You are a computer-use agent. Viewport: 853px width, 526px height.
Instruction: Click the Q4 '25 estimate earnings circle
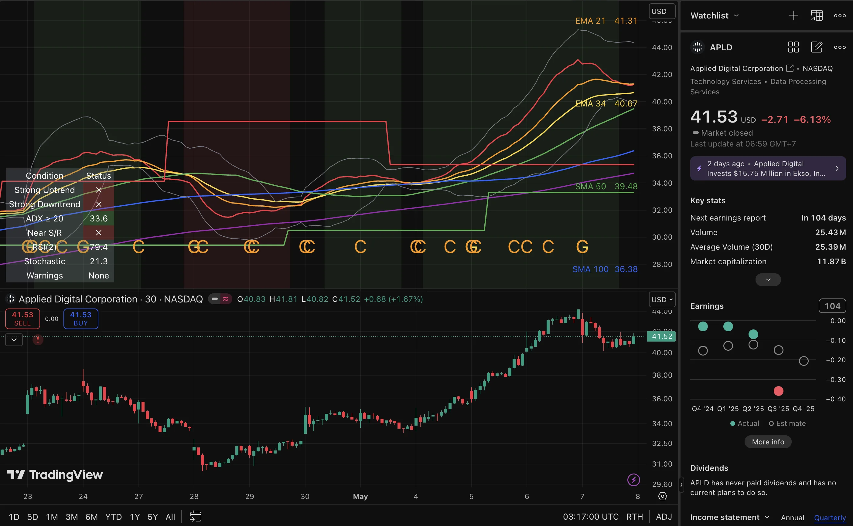click(804, 361)
